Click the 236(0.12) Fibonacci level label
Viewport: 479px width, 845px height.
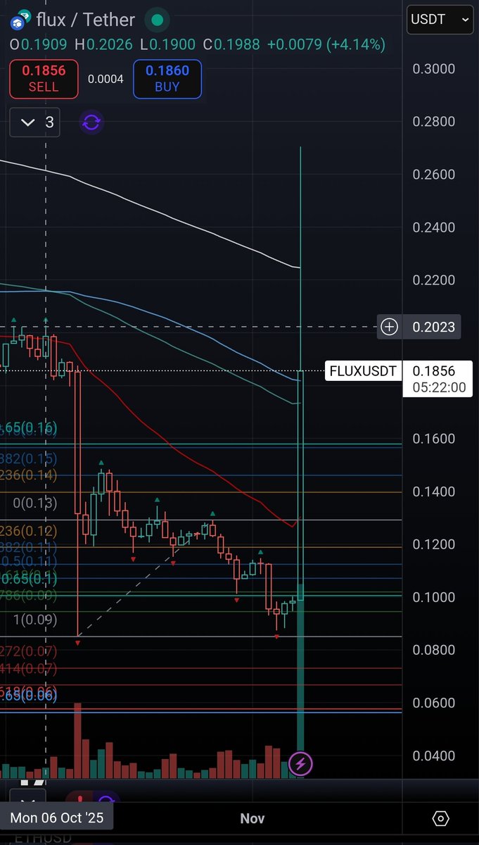click(x=29, y=530)
